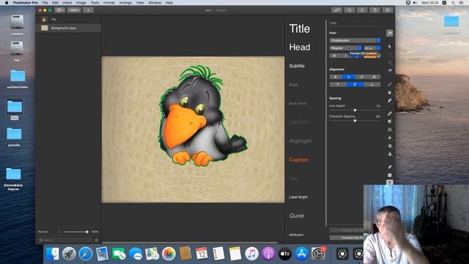The width and height of the screenshot is (469, 264).
Task: Click the Crop tool in the toolbar
Action: (349, 10)
